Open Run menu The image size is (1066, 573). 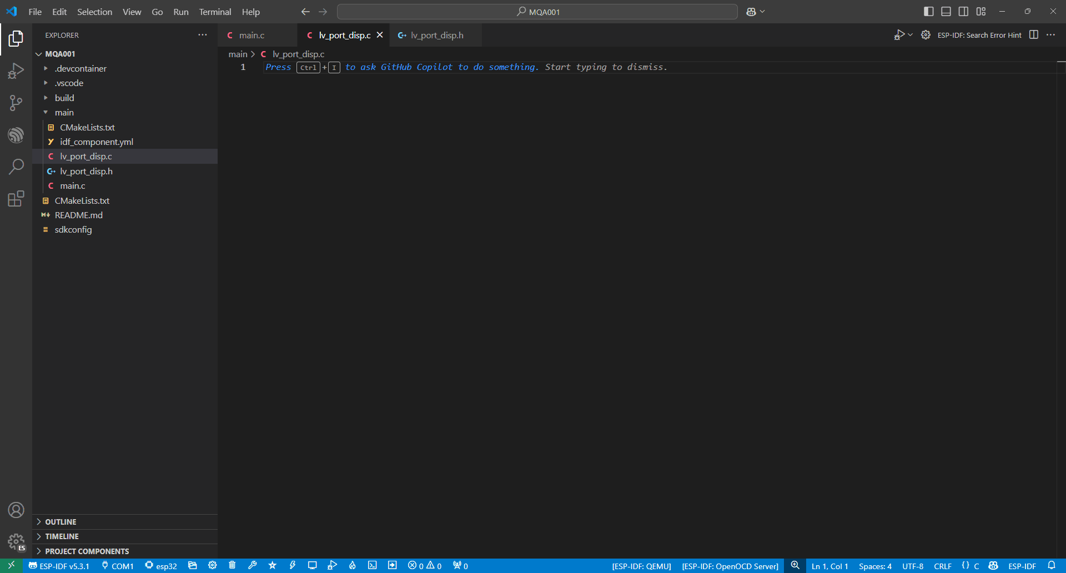[x=181, y=12]
